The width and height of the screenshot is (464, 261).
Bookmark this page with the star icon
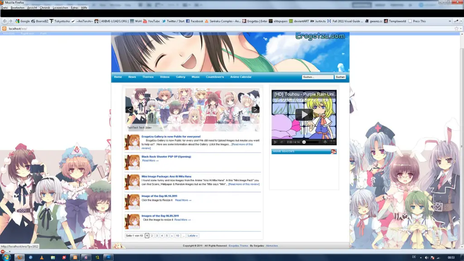point(456,29)
